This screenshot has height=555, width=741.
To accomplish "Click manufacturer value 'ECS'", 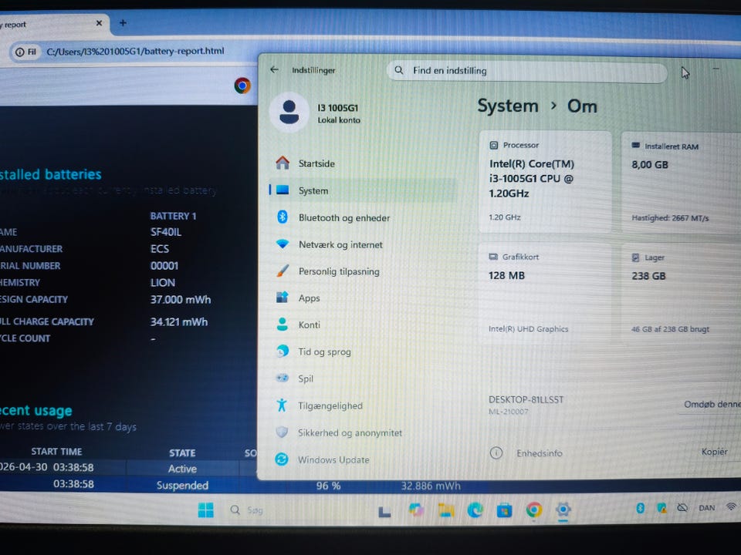I will pyautogui.click(x=159, y=249).
